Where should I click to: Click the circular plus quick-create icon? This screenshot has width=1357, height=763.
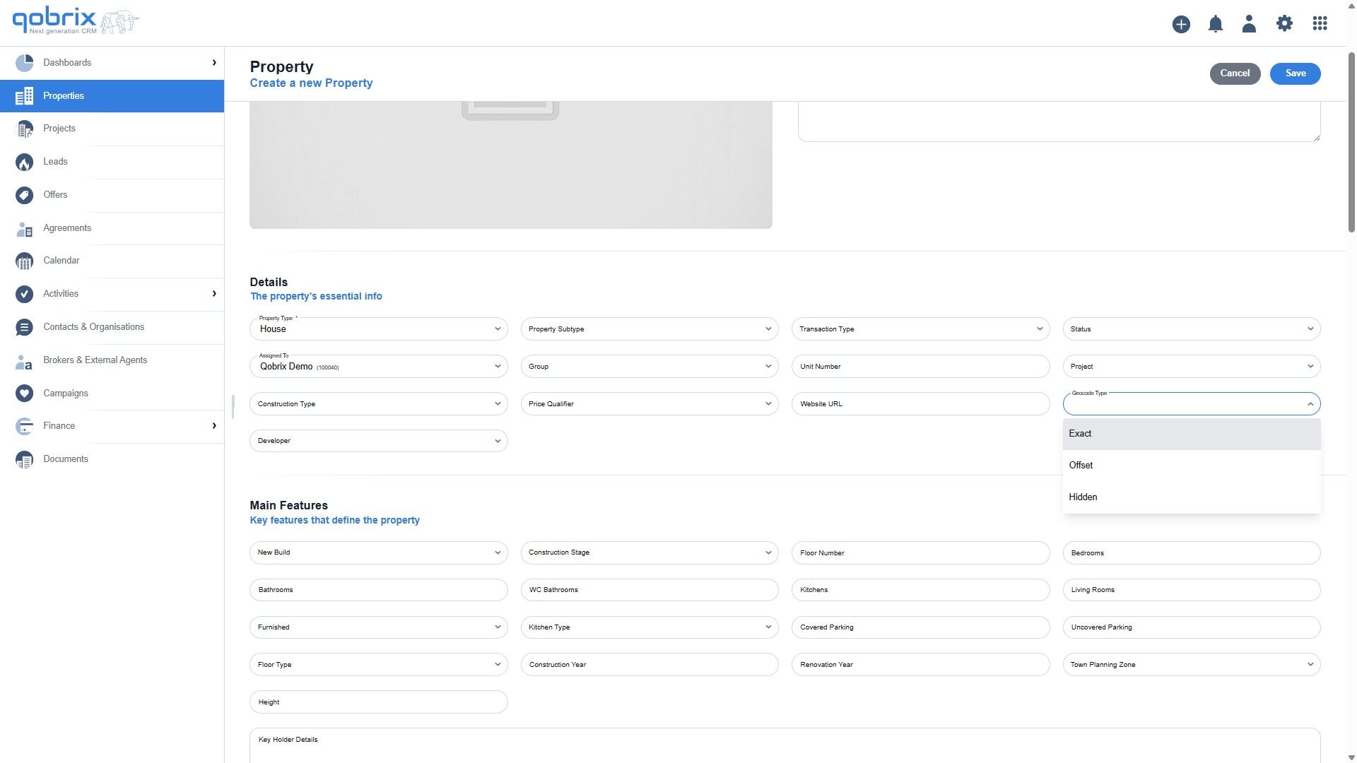[1180, 23]
